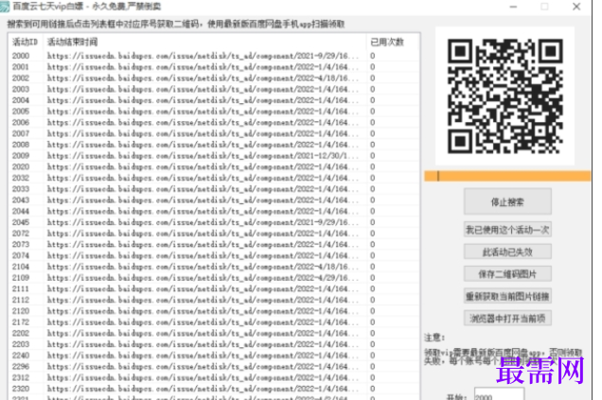Select row with activity ID 2296
Screen dimensions: 602x400
[214, 367]
